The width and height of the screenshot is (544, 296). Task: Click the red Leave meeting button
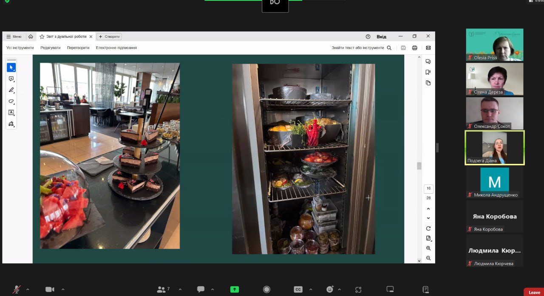point(534,292)
